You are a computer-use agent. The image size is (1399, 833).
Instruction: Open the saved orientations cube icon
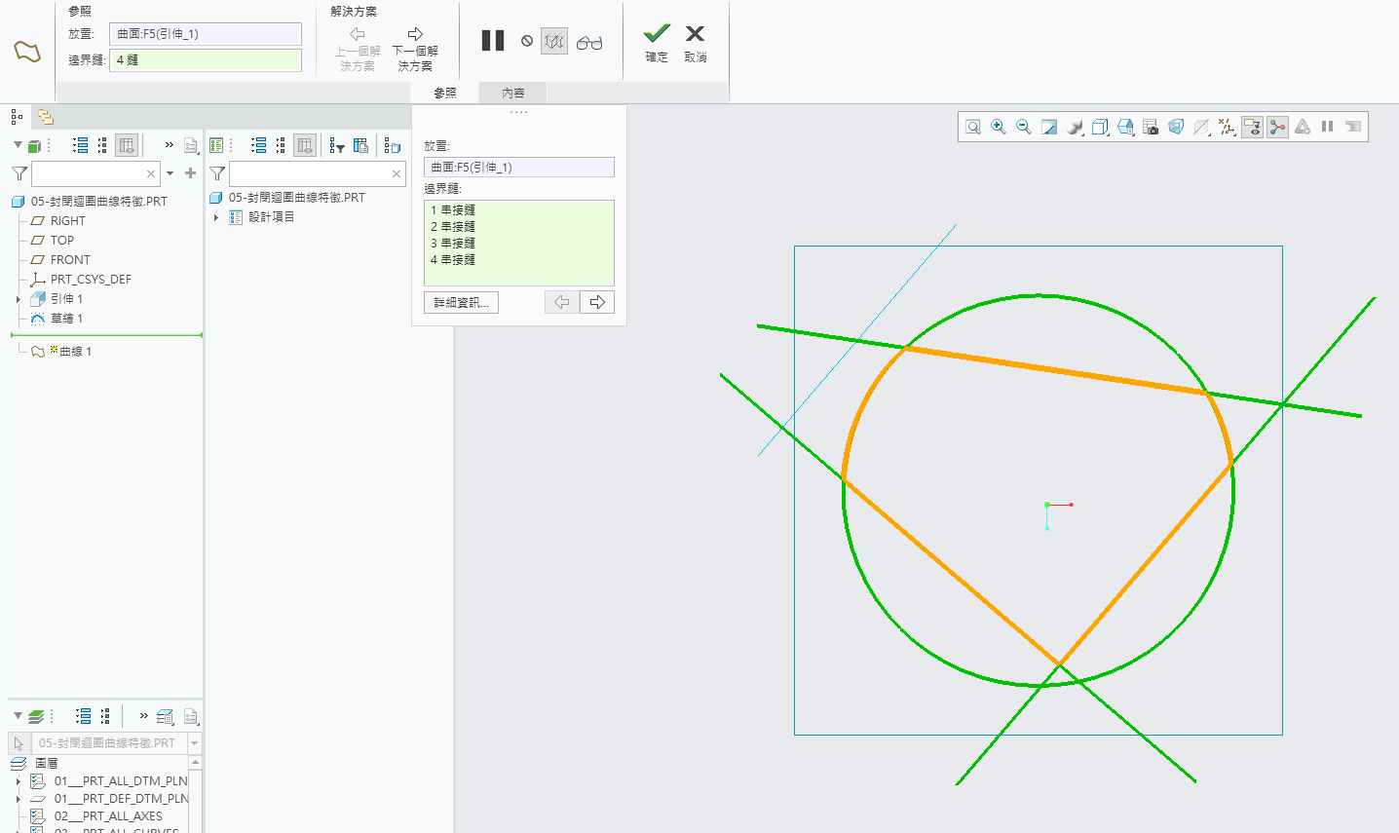click(x=1100, y=127)
